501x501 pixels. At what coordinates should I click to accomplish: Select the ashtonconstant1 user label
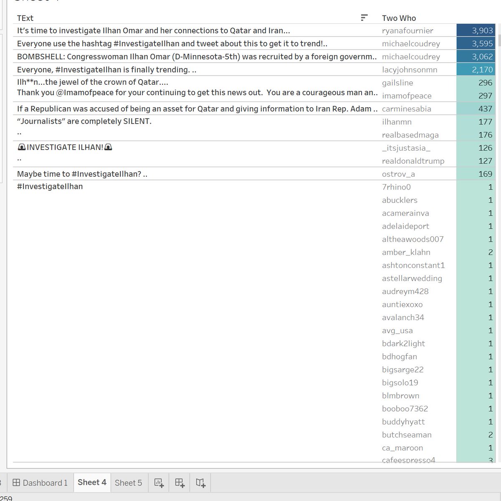pyautogui.click(x=413, y=265)
